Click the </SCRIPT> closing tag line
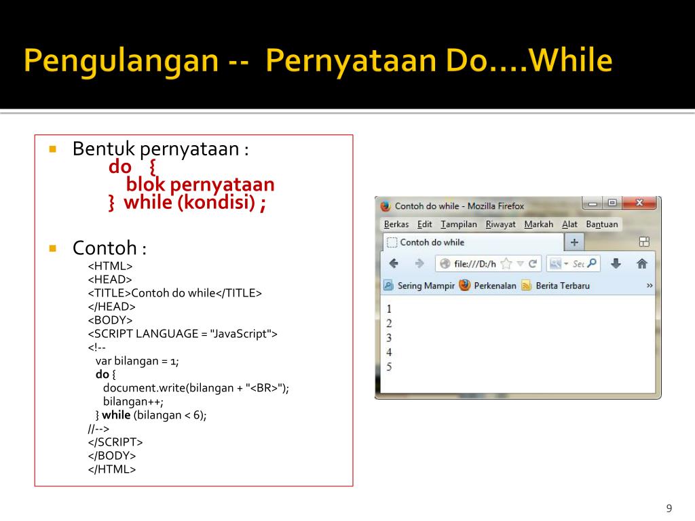The width and height of the screenshot is (695, 521). tap(115, 442)
